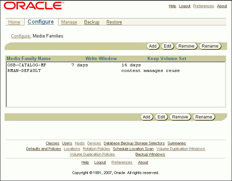Open the Locations link

pyautogui.click(x=72, y=149)
